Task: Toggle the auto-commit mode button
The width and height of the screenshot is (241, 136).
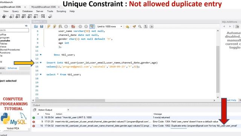Action: point(92,26)
